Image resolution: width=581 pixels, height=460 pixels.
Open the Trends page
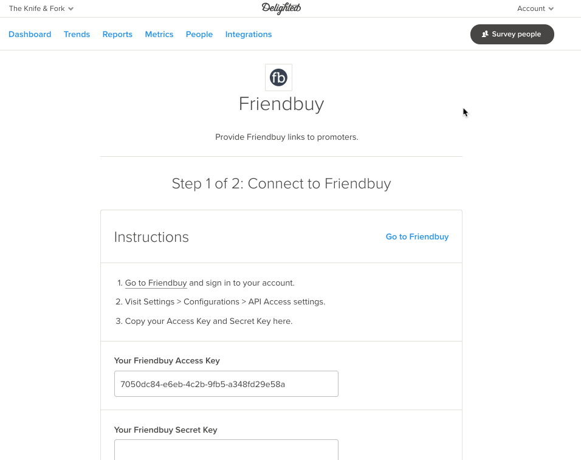(77, 35)
